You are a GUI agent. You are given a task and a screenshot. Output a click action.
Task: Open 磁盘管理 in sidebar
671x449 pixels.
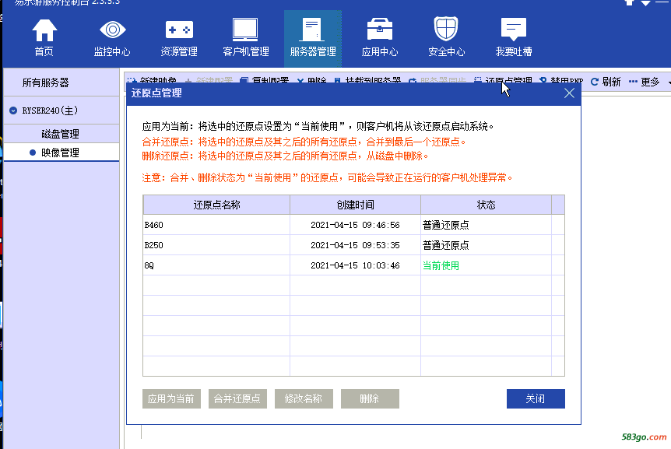(x=61, y=134)
